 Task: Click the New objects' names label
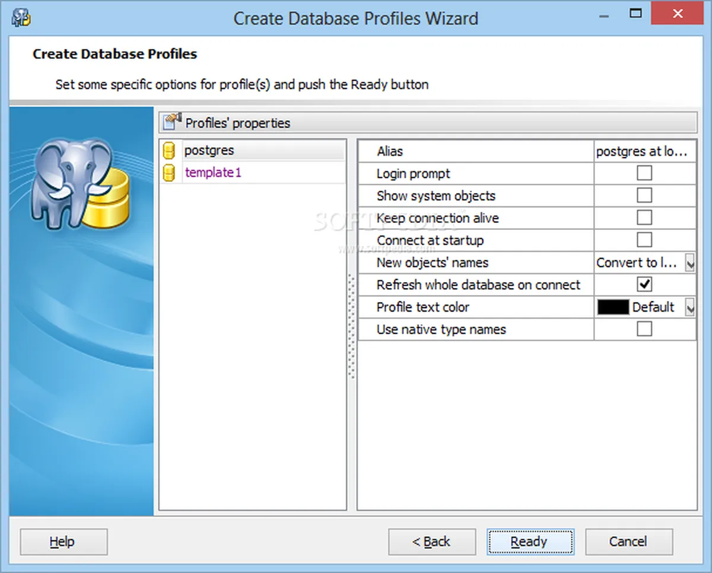(433, 263)
